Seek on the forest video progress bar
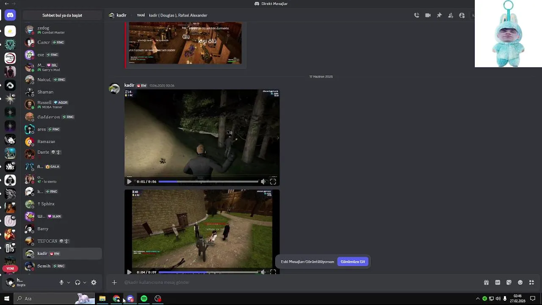The width and height of the screenshot is (542, 305). click(x=208, y=181)
